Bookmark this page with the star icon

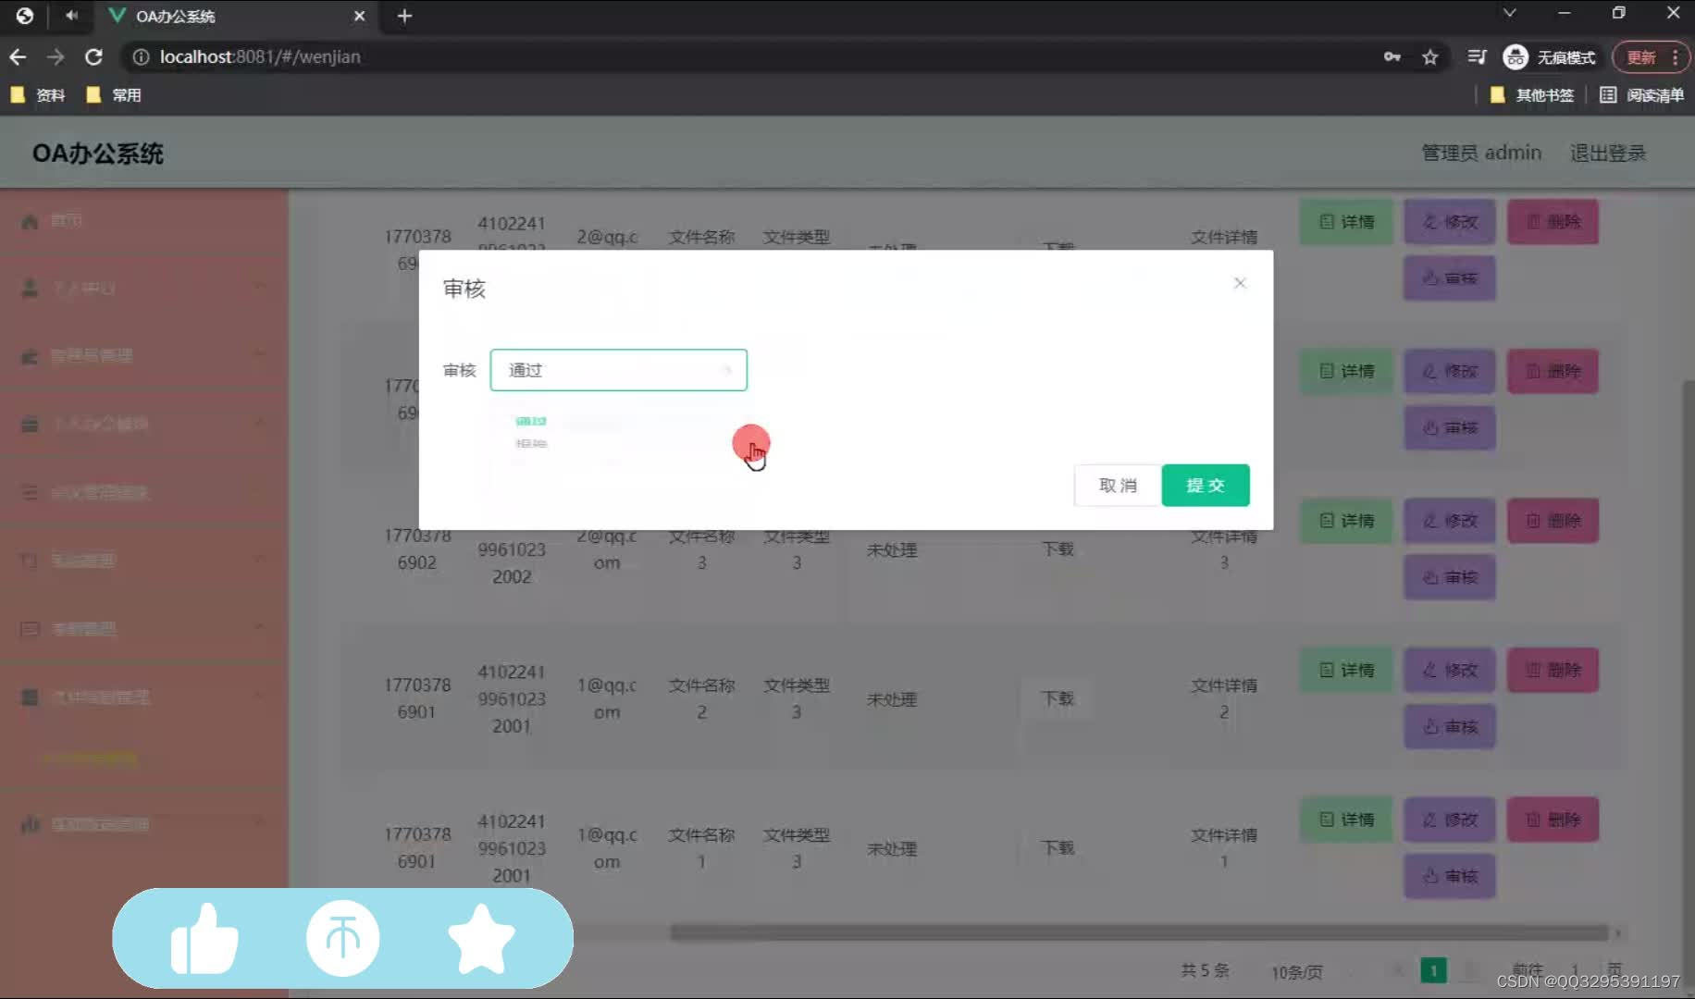pyautogui.click(x=1430, y=56)
